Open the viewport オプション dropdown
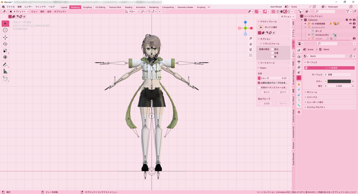 point(288,17)
